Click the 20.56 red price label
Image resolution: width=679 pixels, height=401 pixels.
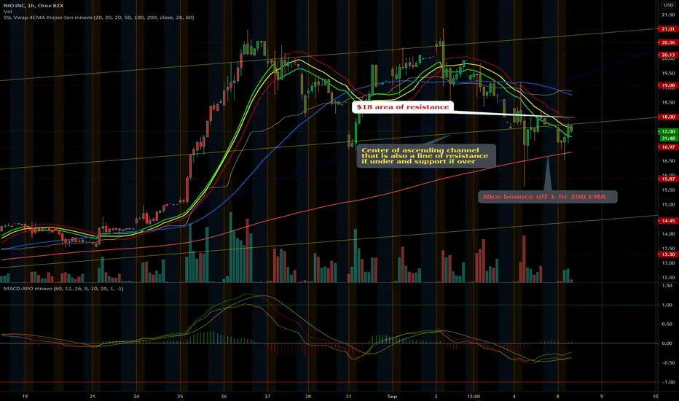(x=667, y=42)
